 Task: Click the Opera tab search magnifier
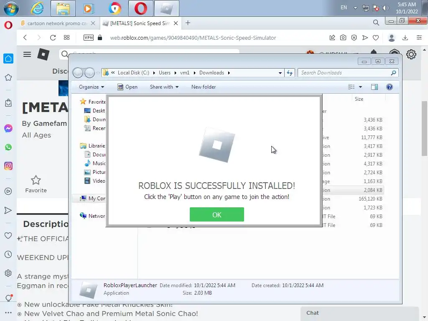(376, 23)
